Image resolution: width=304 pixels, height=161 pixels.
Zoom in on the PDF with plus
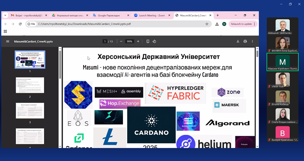click(138, 41)
